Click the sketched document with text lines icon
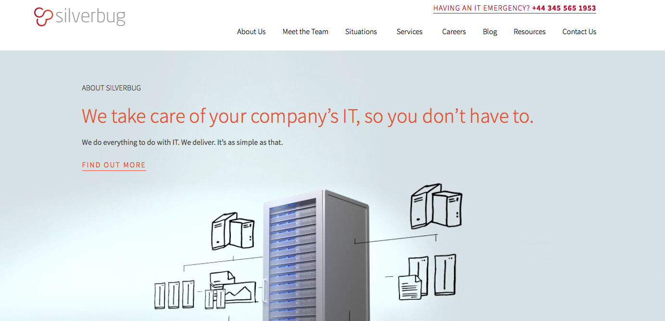This screenshot has width=665, height=321. [x=410, y=287]
